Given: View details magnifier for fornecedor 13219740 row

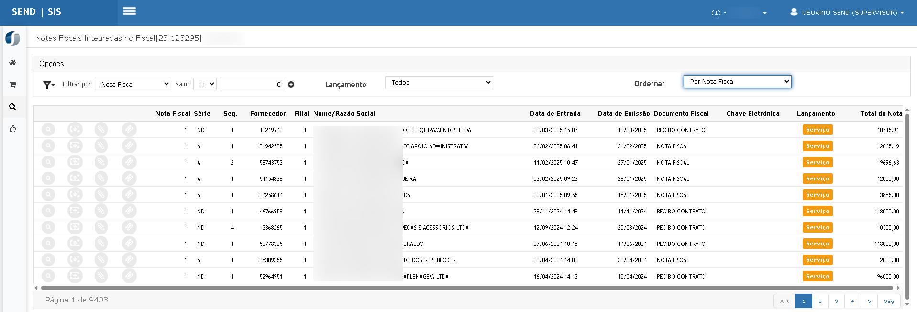Looking at the screenshot, I should tap(48, 130).
